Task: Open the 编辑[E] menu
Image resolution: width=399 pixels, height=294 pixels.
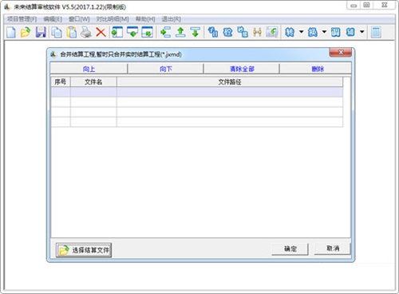Action: [x=53, y=19]
